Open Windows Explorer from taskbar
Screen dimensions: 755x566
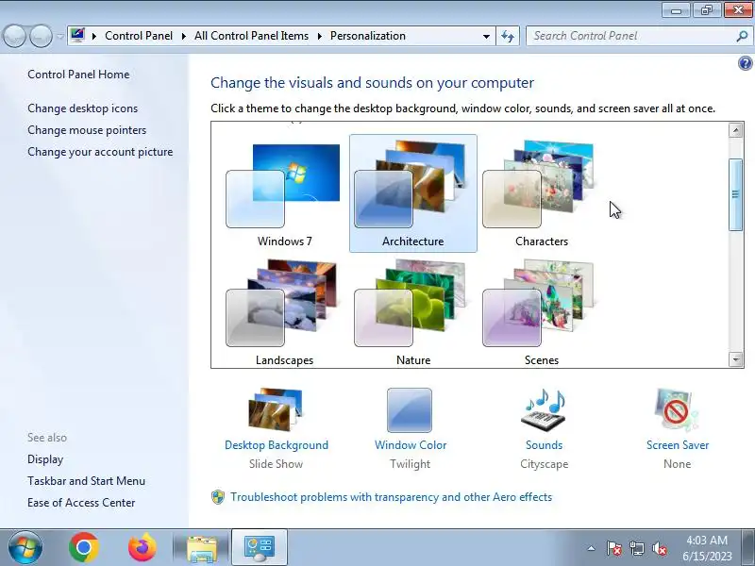[x=202, y=548]
